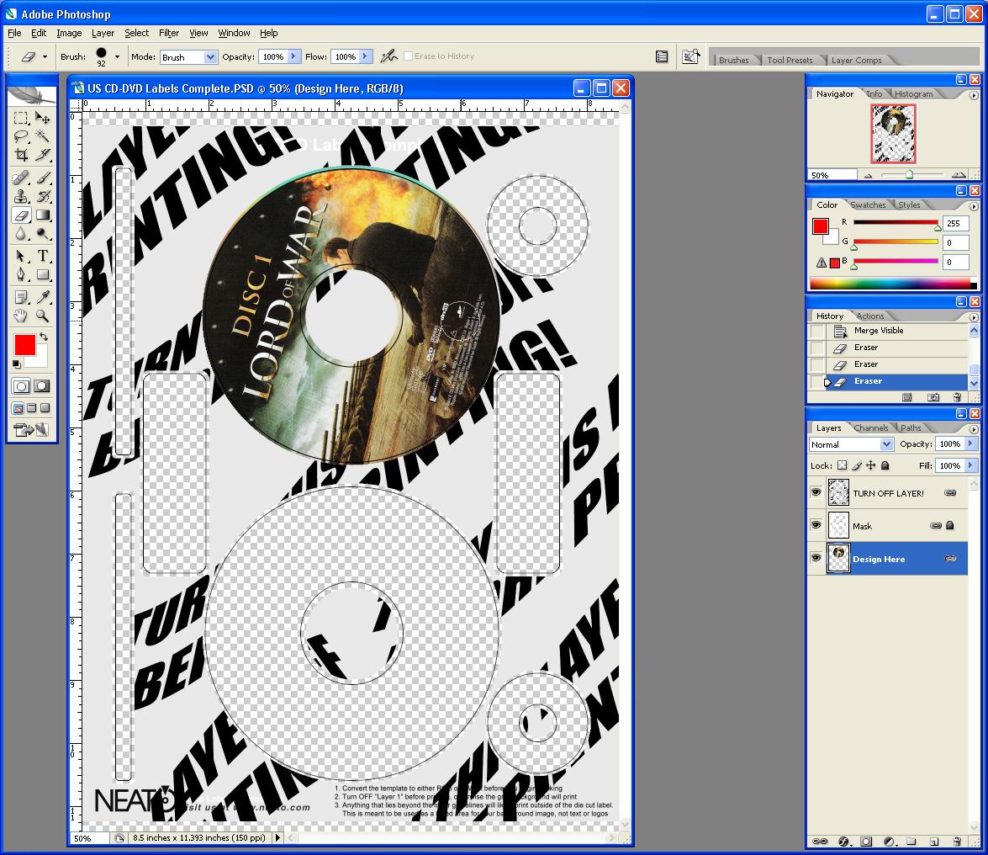Screen dimensions: 988x855
Task: Open the layer Fill slider arrow
Action: click(970, 465)
